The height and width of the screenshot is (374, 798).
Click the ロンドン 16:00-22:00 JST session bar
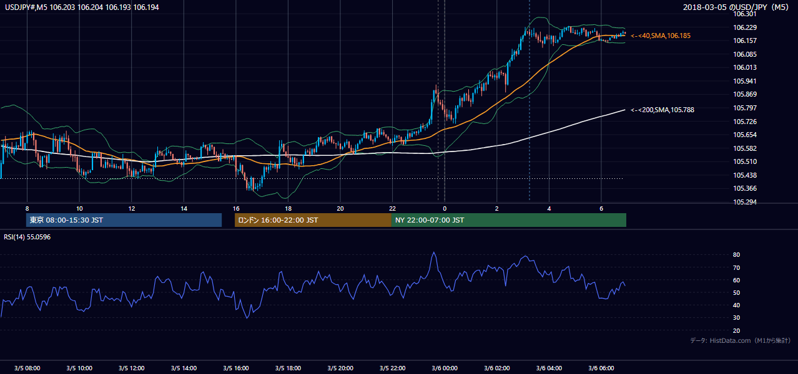pyautogui.click(x=313, y=220)
